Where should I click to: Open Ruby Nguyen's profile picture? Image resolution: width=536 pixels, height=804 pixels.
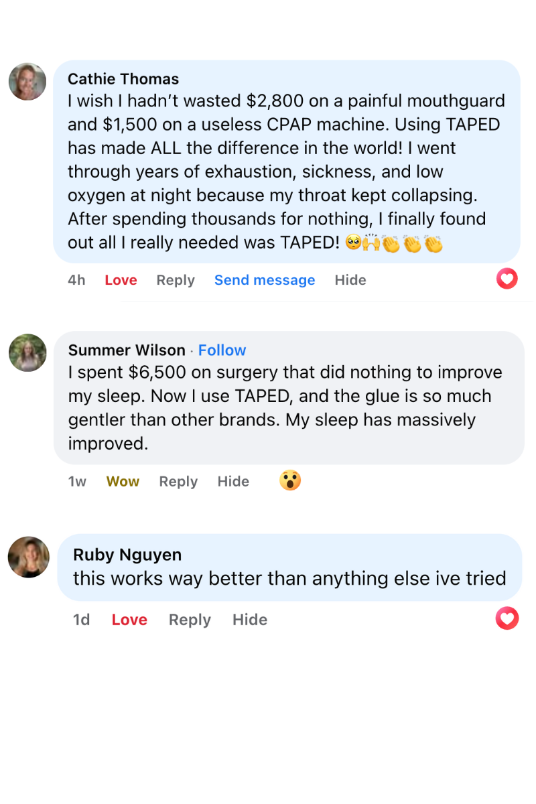[x=29, y=557]
